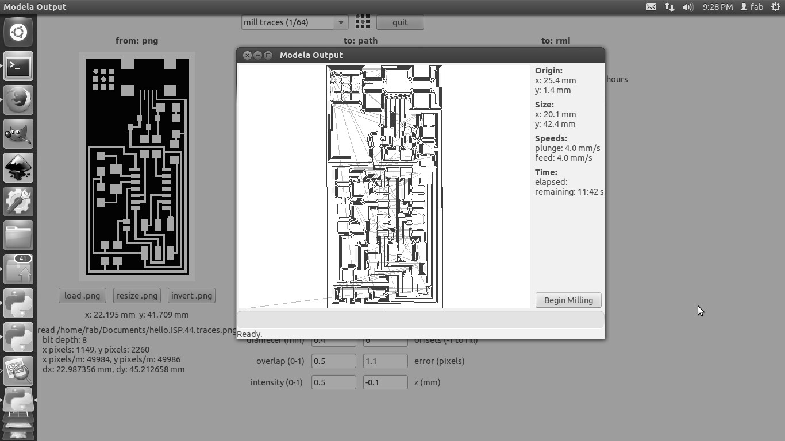Click origin value 'x: 25.4 mm'
Viewport: 785px width, 441px height.
[555, 80]
